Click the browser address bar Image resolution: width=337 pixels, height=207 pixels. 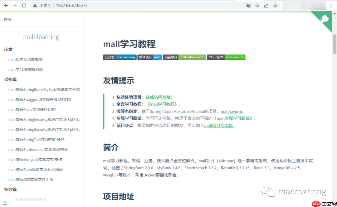[x=72, y=5]
